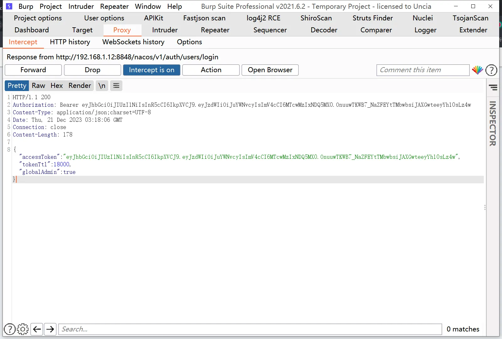Open the User options tab
The image size is (502, 339).
point(104,18)
